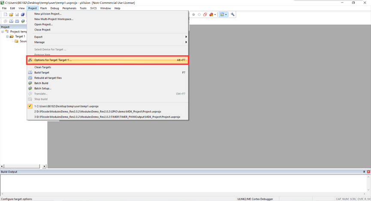Click the Kill All Breakpoints icon
This screenshot has width=371, height=201.
click(211, 15)
